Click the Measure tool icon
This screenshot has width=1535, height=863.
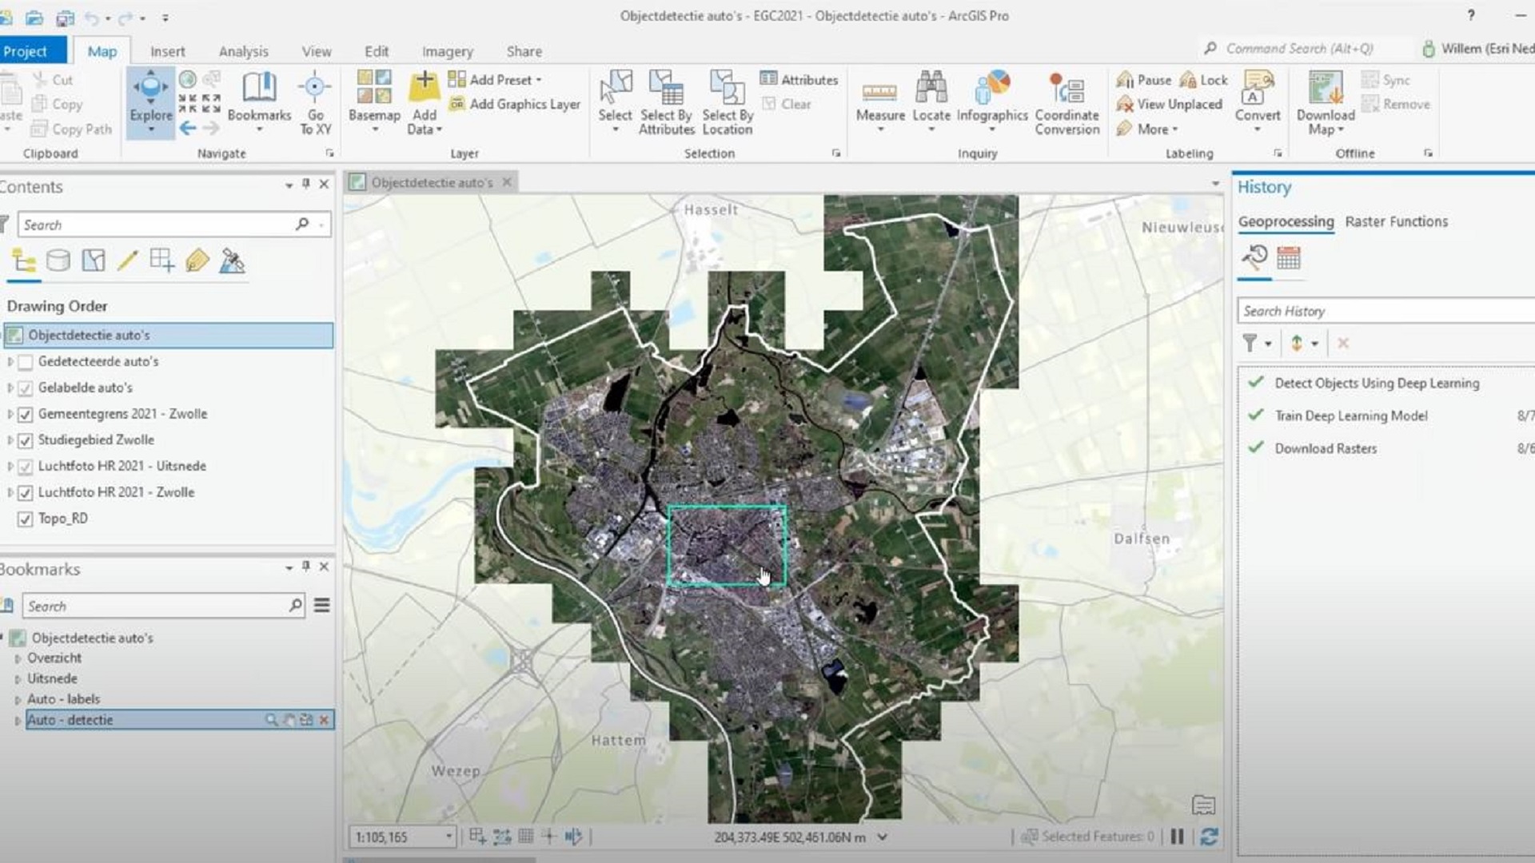click(x=879, y=93)
